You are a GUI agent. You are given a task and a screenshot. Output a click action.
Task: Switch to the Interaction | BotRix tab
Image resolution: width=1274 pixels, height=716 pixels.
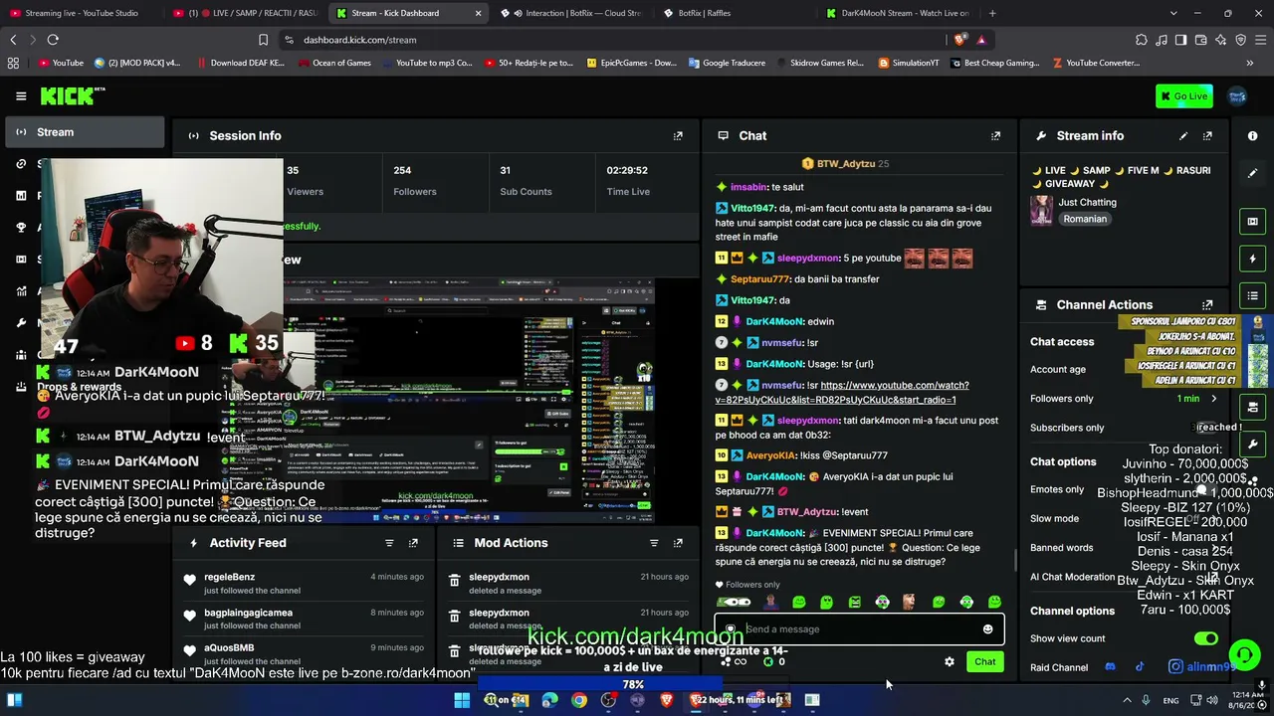(x=572, y=13)
